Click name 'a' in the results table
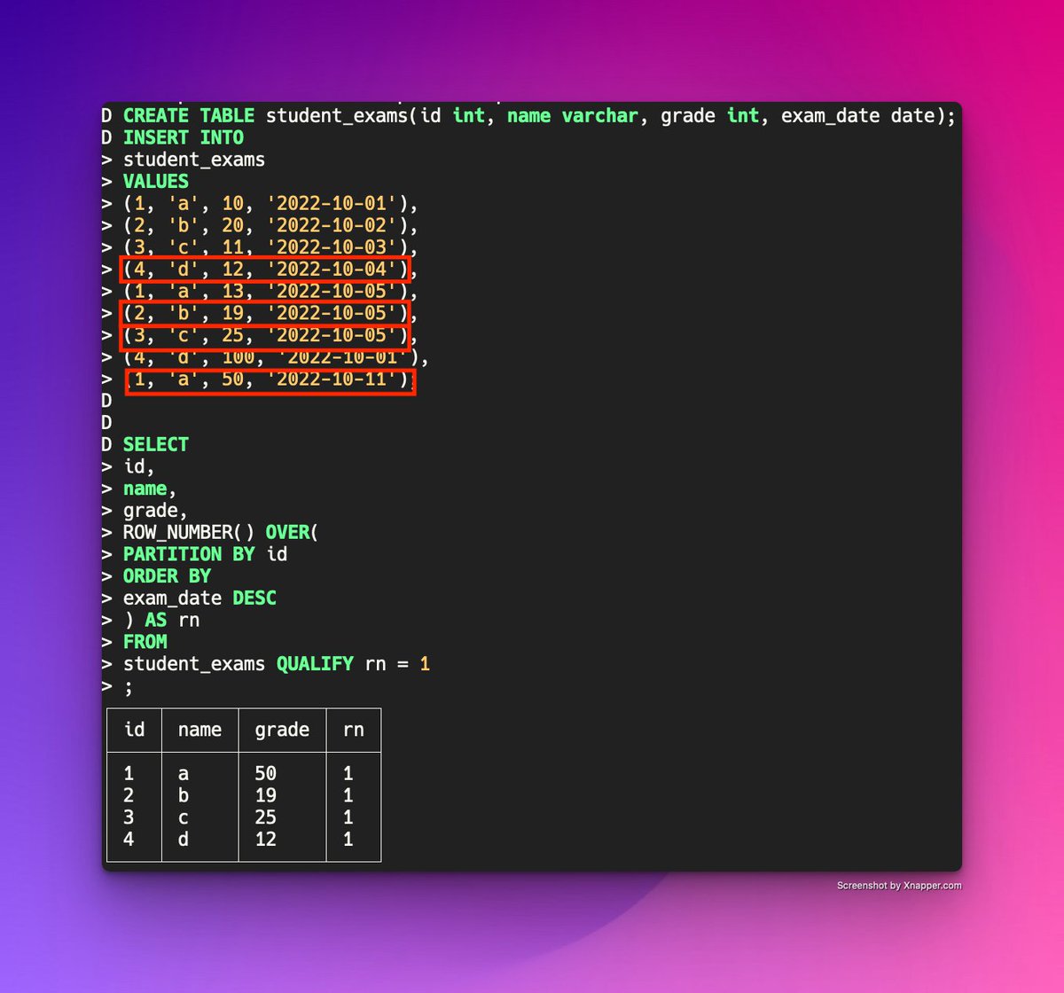Image resolution: width=1064 pixels, height=993 pixels. pos(184,774)
